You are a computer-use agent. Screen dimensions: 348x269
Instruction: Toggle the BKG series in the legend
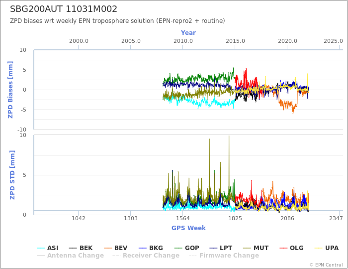(x=151, y=248)
